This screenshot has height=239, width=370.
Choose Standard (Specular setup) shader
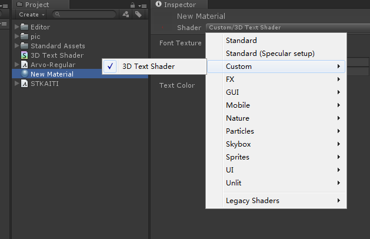(x=276, y=54)
